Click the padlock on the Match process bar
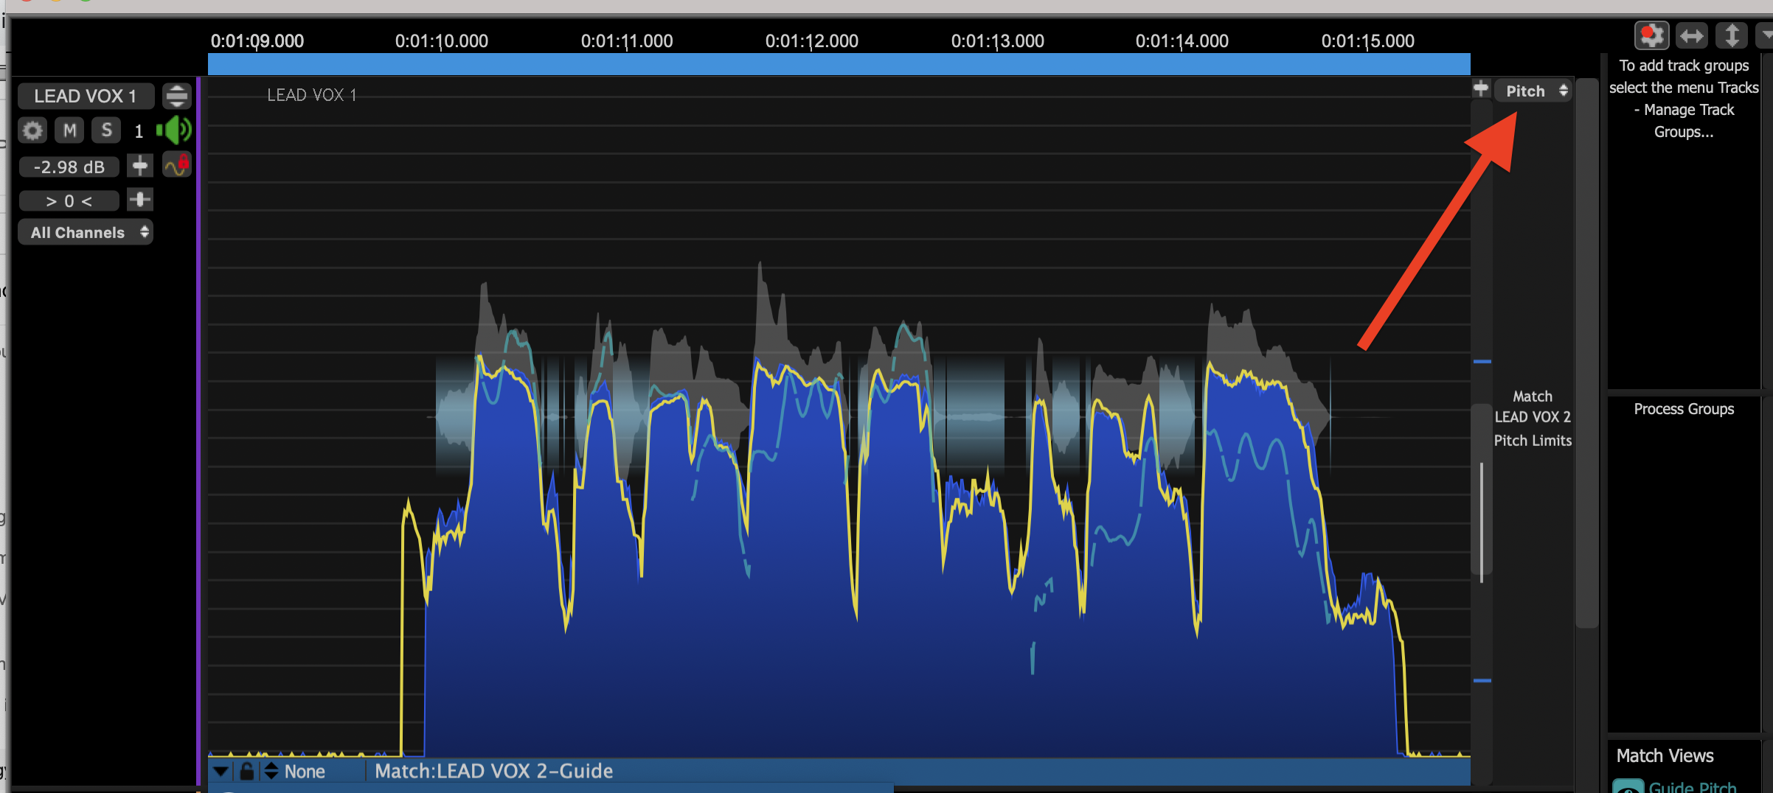The width and height of the screenshot is (1773, 793). (x=247, y=772)
